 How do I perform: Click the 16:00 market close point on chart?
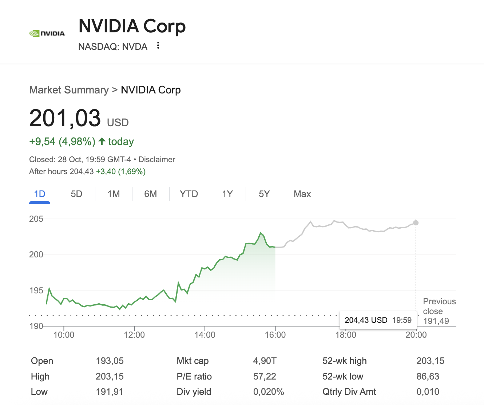[275, 247]
